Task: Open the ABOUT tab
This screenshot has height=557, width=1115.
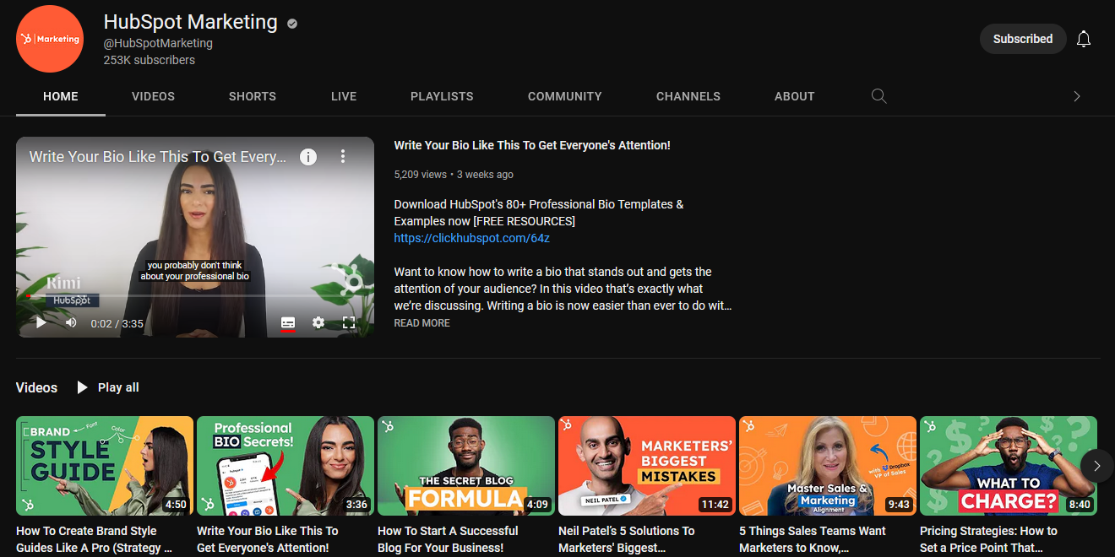Action: (x=795, y=96)
